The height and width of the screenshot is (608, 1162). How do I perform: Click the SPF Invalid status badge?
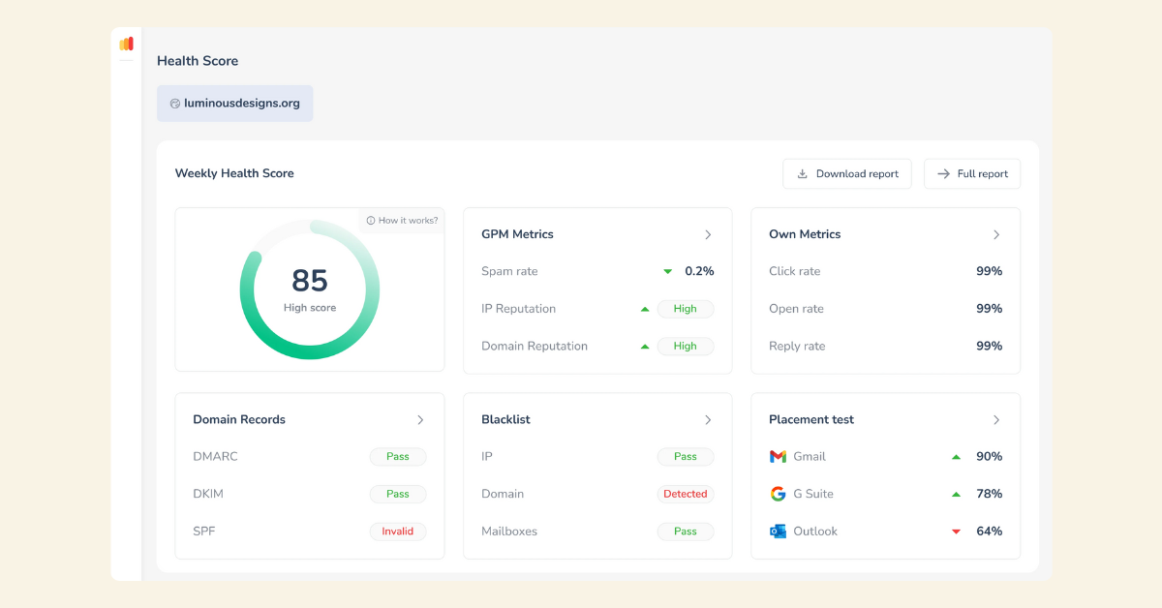398,532
